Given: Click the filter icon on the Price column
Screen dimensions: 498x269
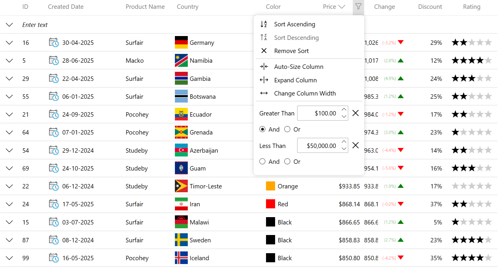Looking at the screenshot, I should (x=358, y=7).
